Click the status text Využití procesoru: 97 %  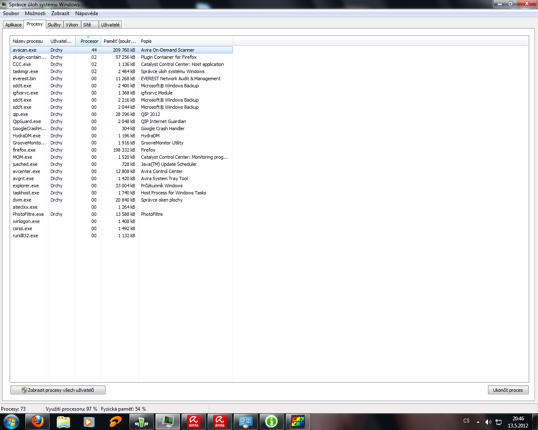71,409
